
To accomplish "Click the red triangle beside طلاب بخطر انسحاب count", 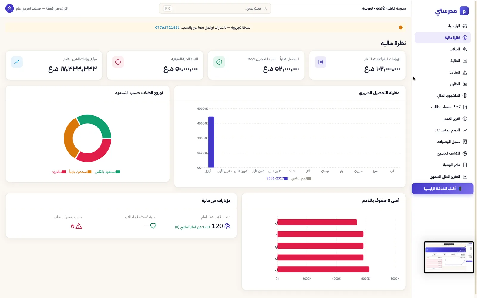I will click(x=79, y=226).
